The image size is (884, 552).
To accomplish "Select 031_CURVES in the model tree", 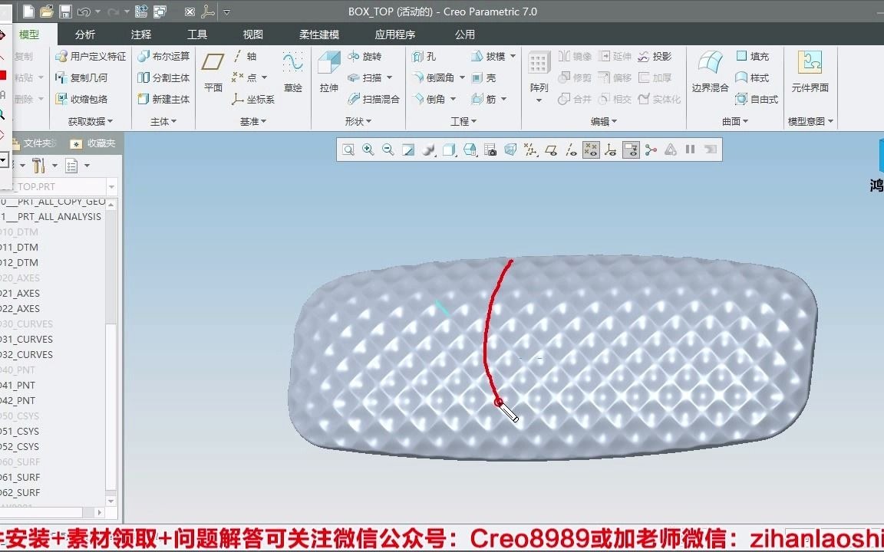I will pos(31,339).
